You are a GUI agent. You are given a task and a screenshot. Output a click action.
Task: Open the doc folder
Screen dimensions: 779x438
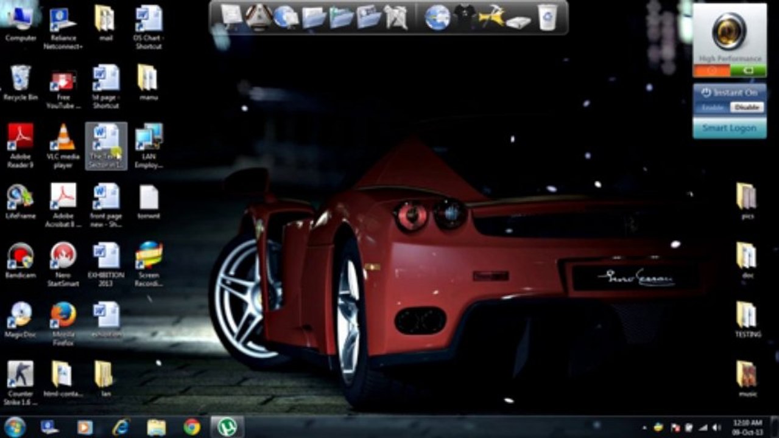pyautogui.click(x=747, y=260)
